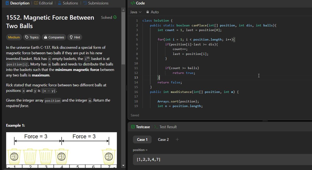The image size is (312, 170).
Task: Toggle the Hint panel
Action: (75, 37)
